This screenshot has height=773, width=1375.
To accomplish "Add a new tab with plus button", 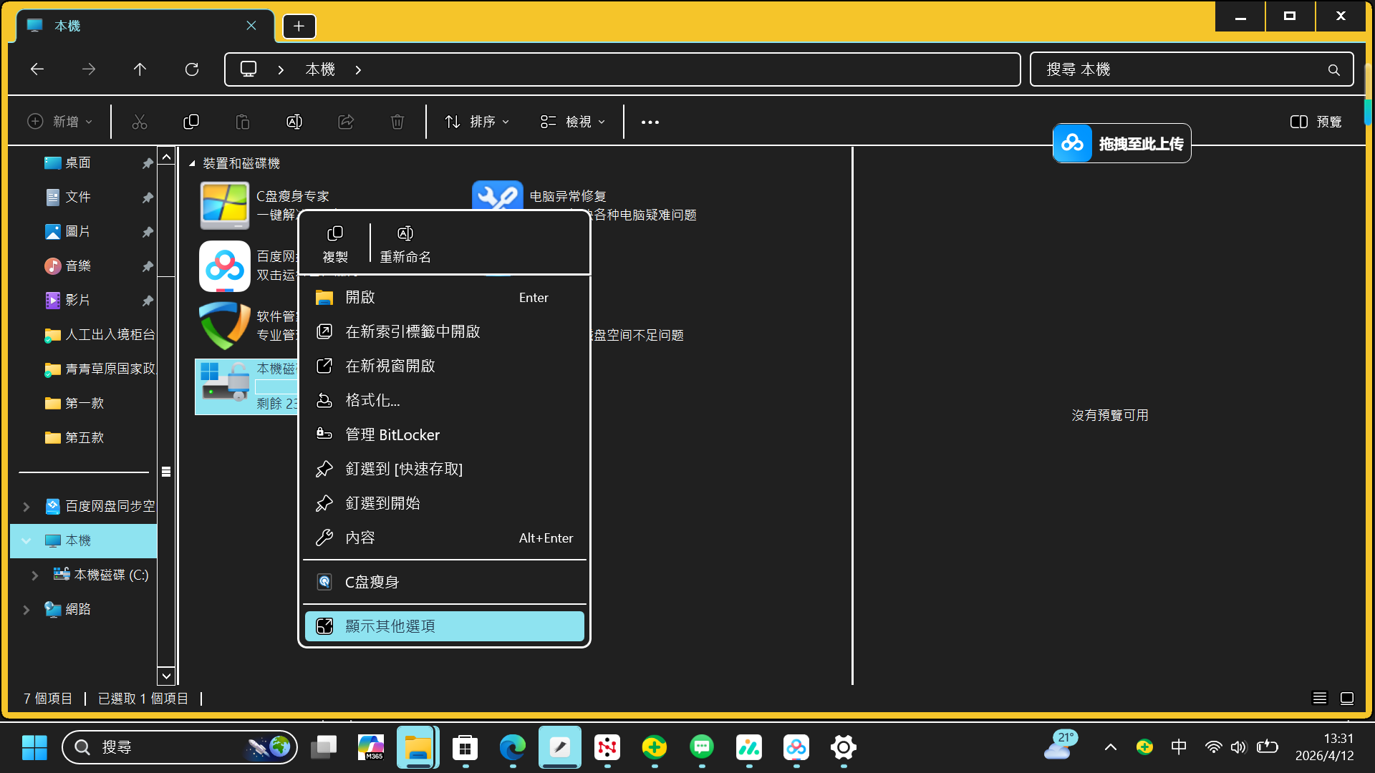I will (x=299, y=26).
